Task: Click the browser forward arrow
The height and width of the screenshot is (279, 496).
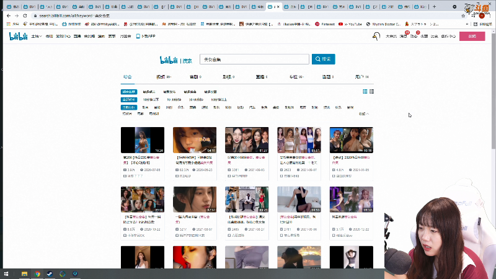Action: [17, 15]
